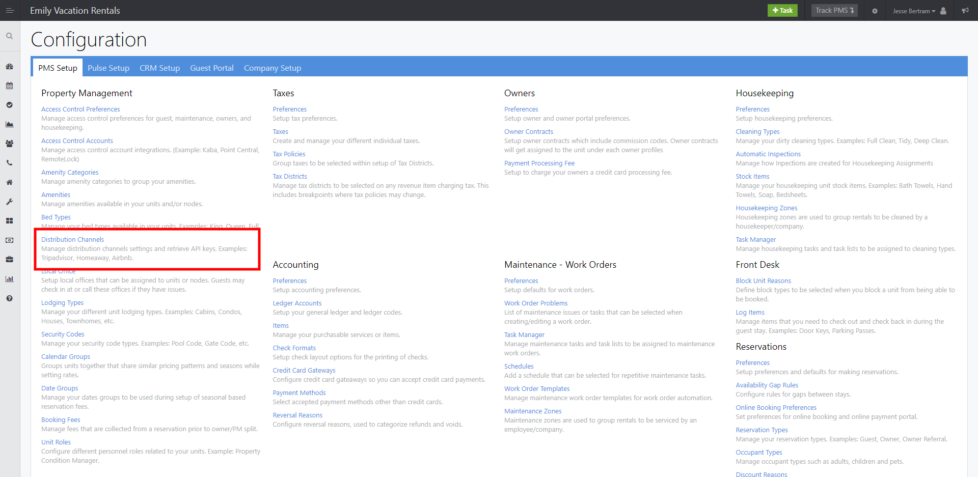Open the calendar icon in the sidebar
Image resolution: width=978 pixels, height=477 pixels.
10,86
